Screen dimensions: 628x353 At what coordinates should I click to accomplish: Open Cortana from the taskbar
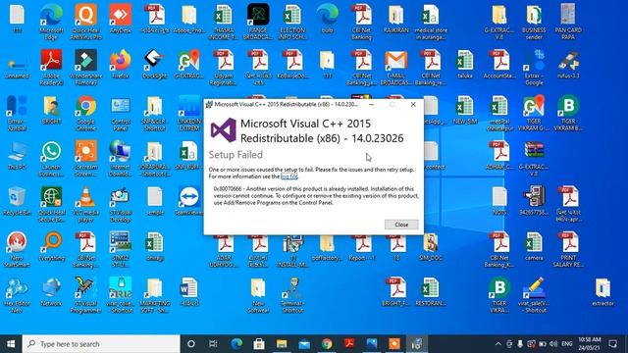click(x=191, y=344)
